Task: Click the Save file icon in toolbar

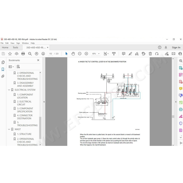Action: 3,54
